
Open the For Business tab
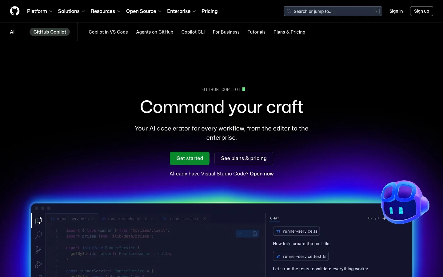pyautogui.click(x=226, y=32)
